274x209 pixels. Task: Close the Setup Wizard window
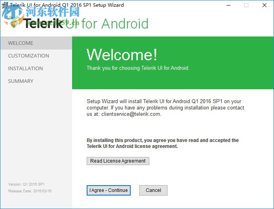point(264,5)
